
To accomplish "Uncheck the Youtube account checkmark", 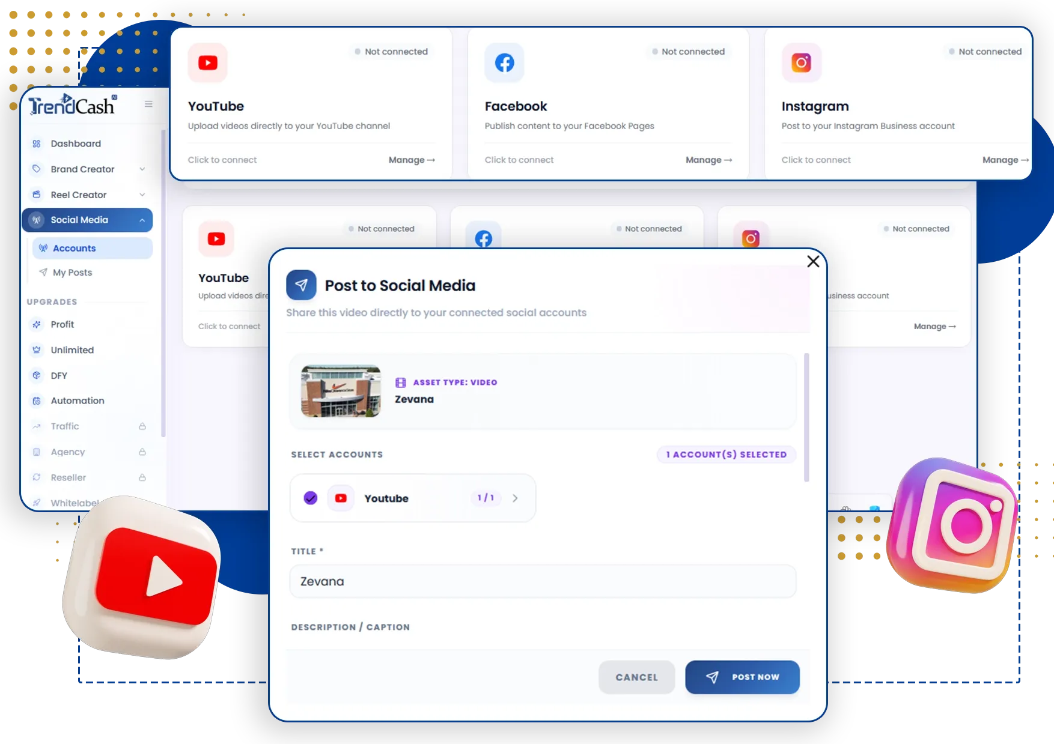I will (x=311, y=498).
